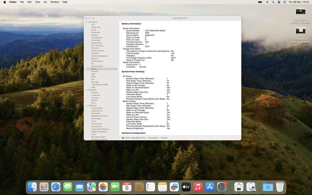The height and width of the screenshot is (195, 312).
Task: Click Epic's MacBook Pro in path bar
Action: [x=133, y=138]
